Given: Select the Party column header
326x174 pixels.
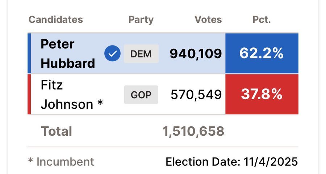Looking at the screenshot, I should click(x=141, y=19).
